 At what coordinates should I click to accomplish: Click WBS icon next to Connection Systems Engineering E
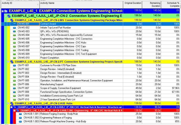pos(9,16)
